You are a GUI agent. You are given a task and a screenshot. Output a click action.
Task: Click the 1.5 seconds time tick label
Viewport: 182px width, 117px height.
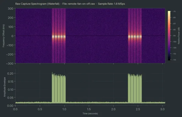tap(89, 109)
